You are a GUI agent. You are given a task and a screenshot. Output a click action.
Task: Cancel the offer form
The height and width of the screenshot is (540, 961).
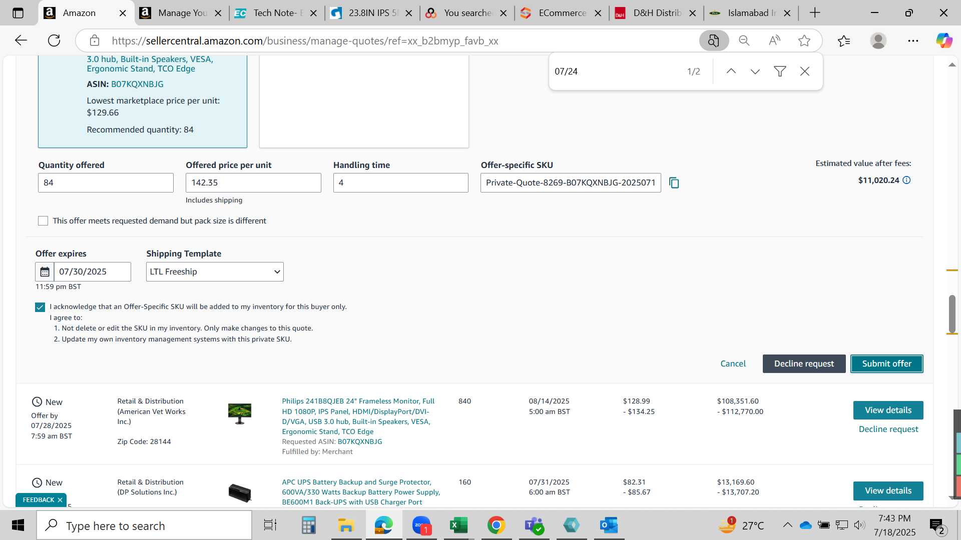point(733,364)
